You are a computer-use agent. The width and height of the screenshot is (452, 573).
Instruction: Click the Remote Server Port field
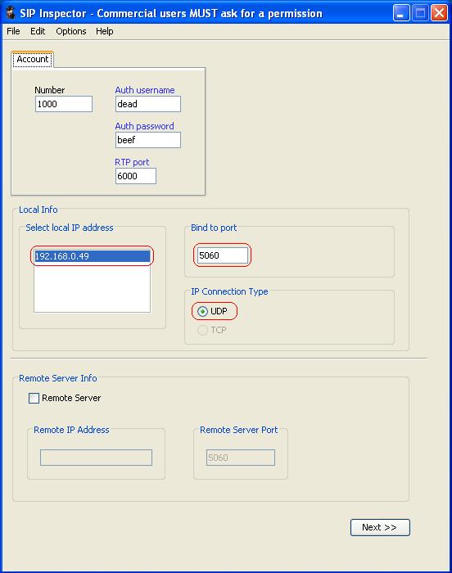click(241, 458)
